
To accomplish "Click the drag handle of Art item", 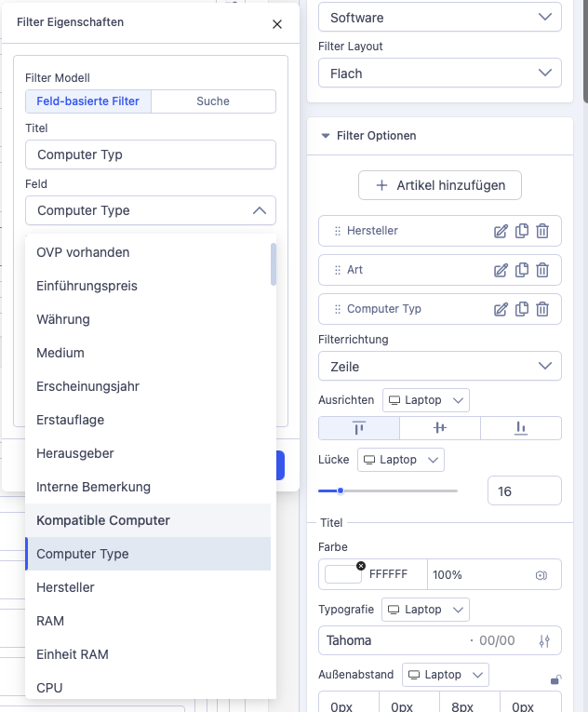I will pyautogui.click(x=338, y=270).
